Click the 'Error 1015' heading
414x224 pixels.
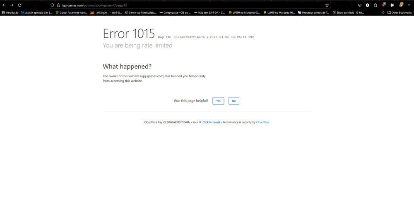129,34
